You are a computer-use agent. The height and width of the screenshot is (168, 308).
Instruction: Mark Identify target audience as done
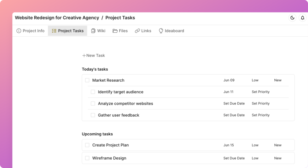pos(93,92)
